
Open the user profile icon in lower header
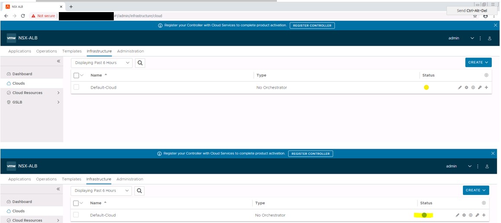(x=487, y=166)
